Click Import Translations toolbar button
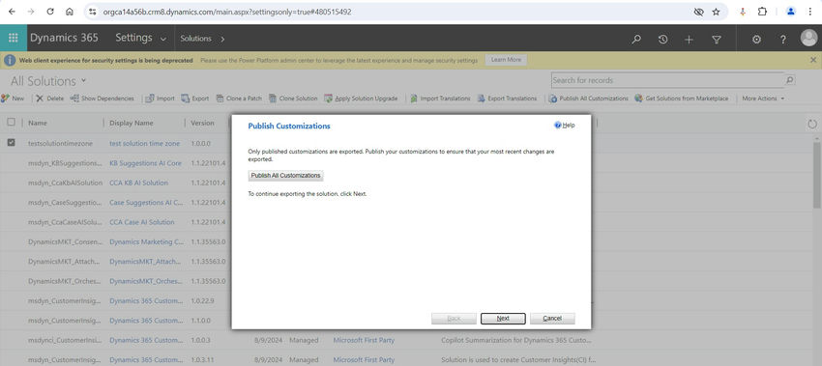This screenshot has width=822, height=366. pyautogui.click(x=440, y=99)
